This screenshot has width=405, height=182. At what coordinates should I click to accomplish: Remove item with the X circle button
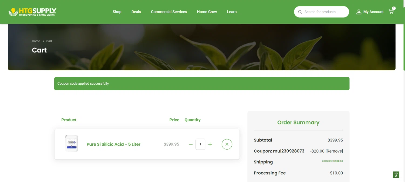[227, 144]
